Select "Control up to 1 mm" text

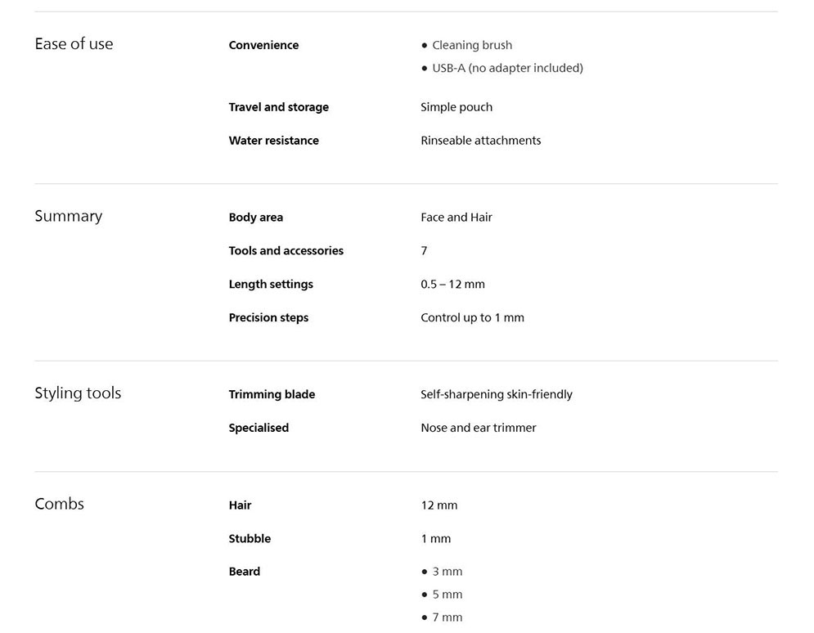coord(472,318)
